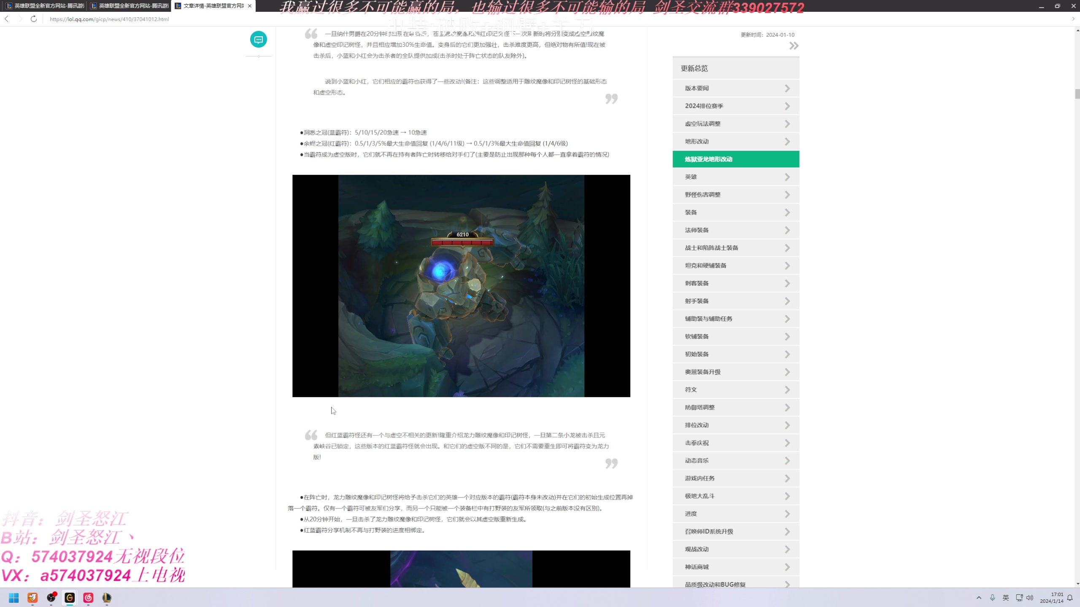
Task: Click the double chevron collapse icon
Action: pos(794,46)
